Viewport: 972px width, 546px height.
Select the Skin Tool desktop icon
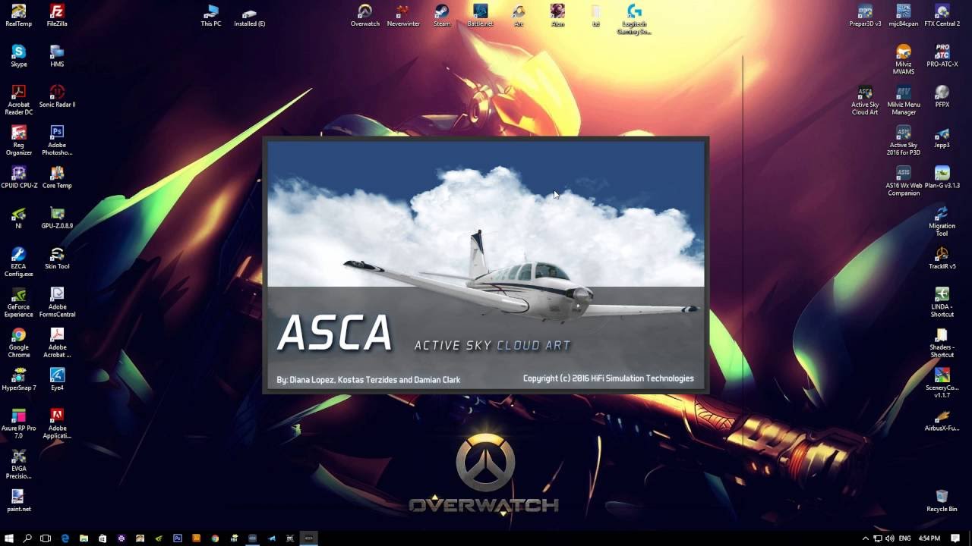click(57, 258)
